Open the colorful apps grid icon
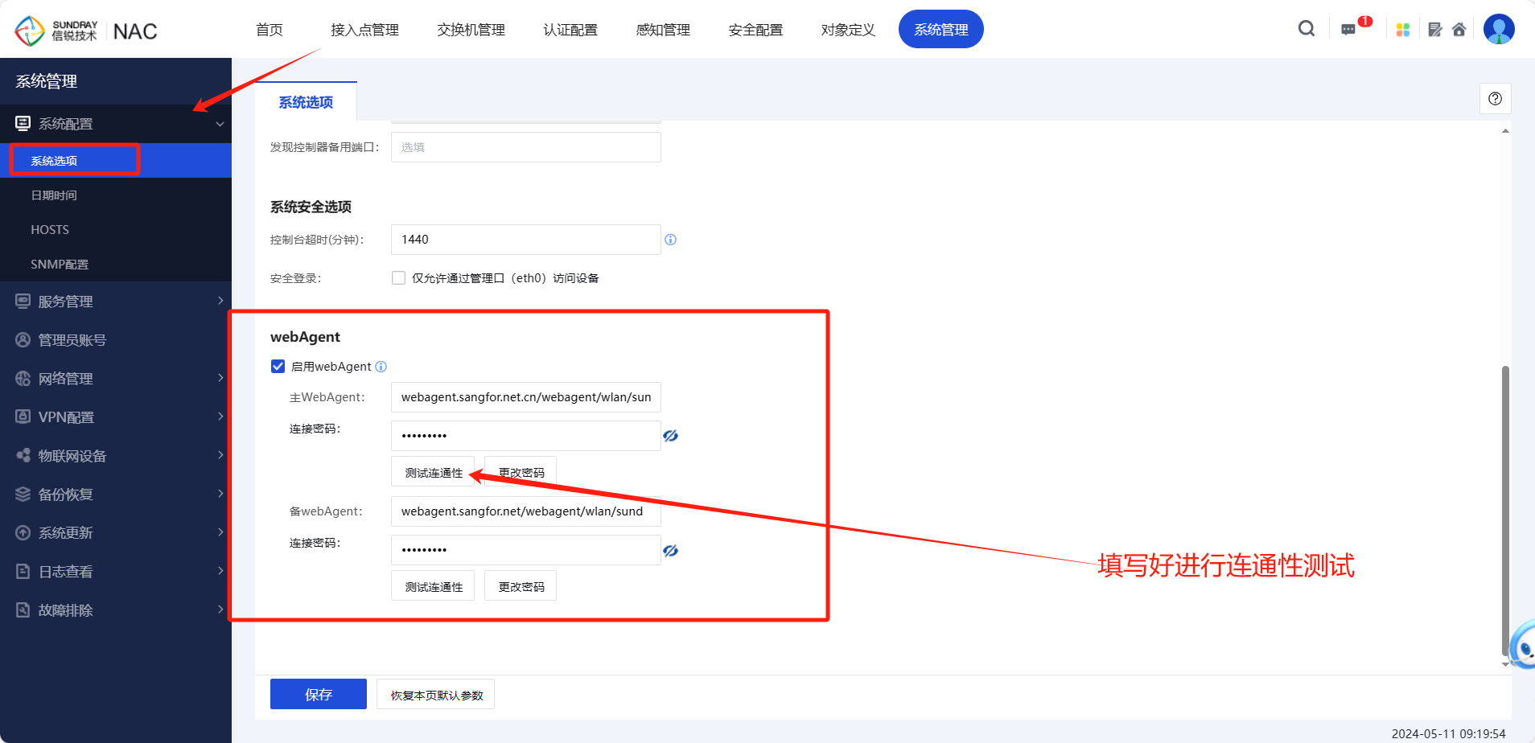The height and width of the screenshot is (743, 1535). pyautogui.click(x=1403, y=30)
